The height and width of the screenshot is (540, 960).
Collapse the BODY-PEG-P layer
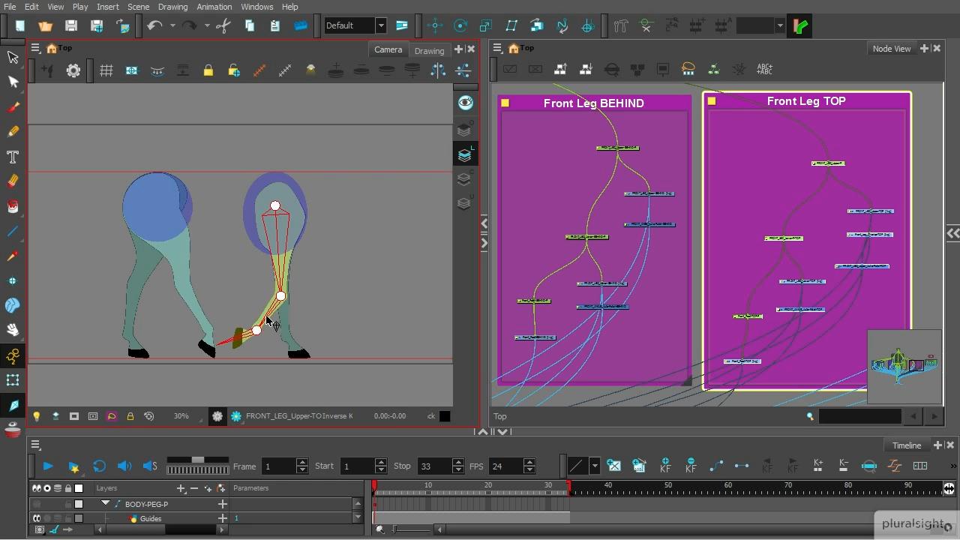pyautogui.click(x=105, y=504)
